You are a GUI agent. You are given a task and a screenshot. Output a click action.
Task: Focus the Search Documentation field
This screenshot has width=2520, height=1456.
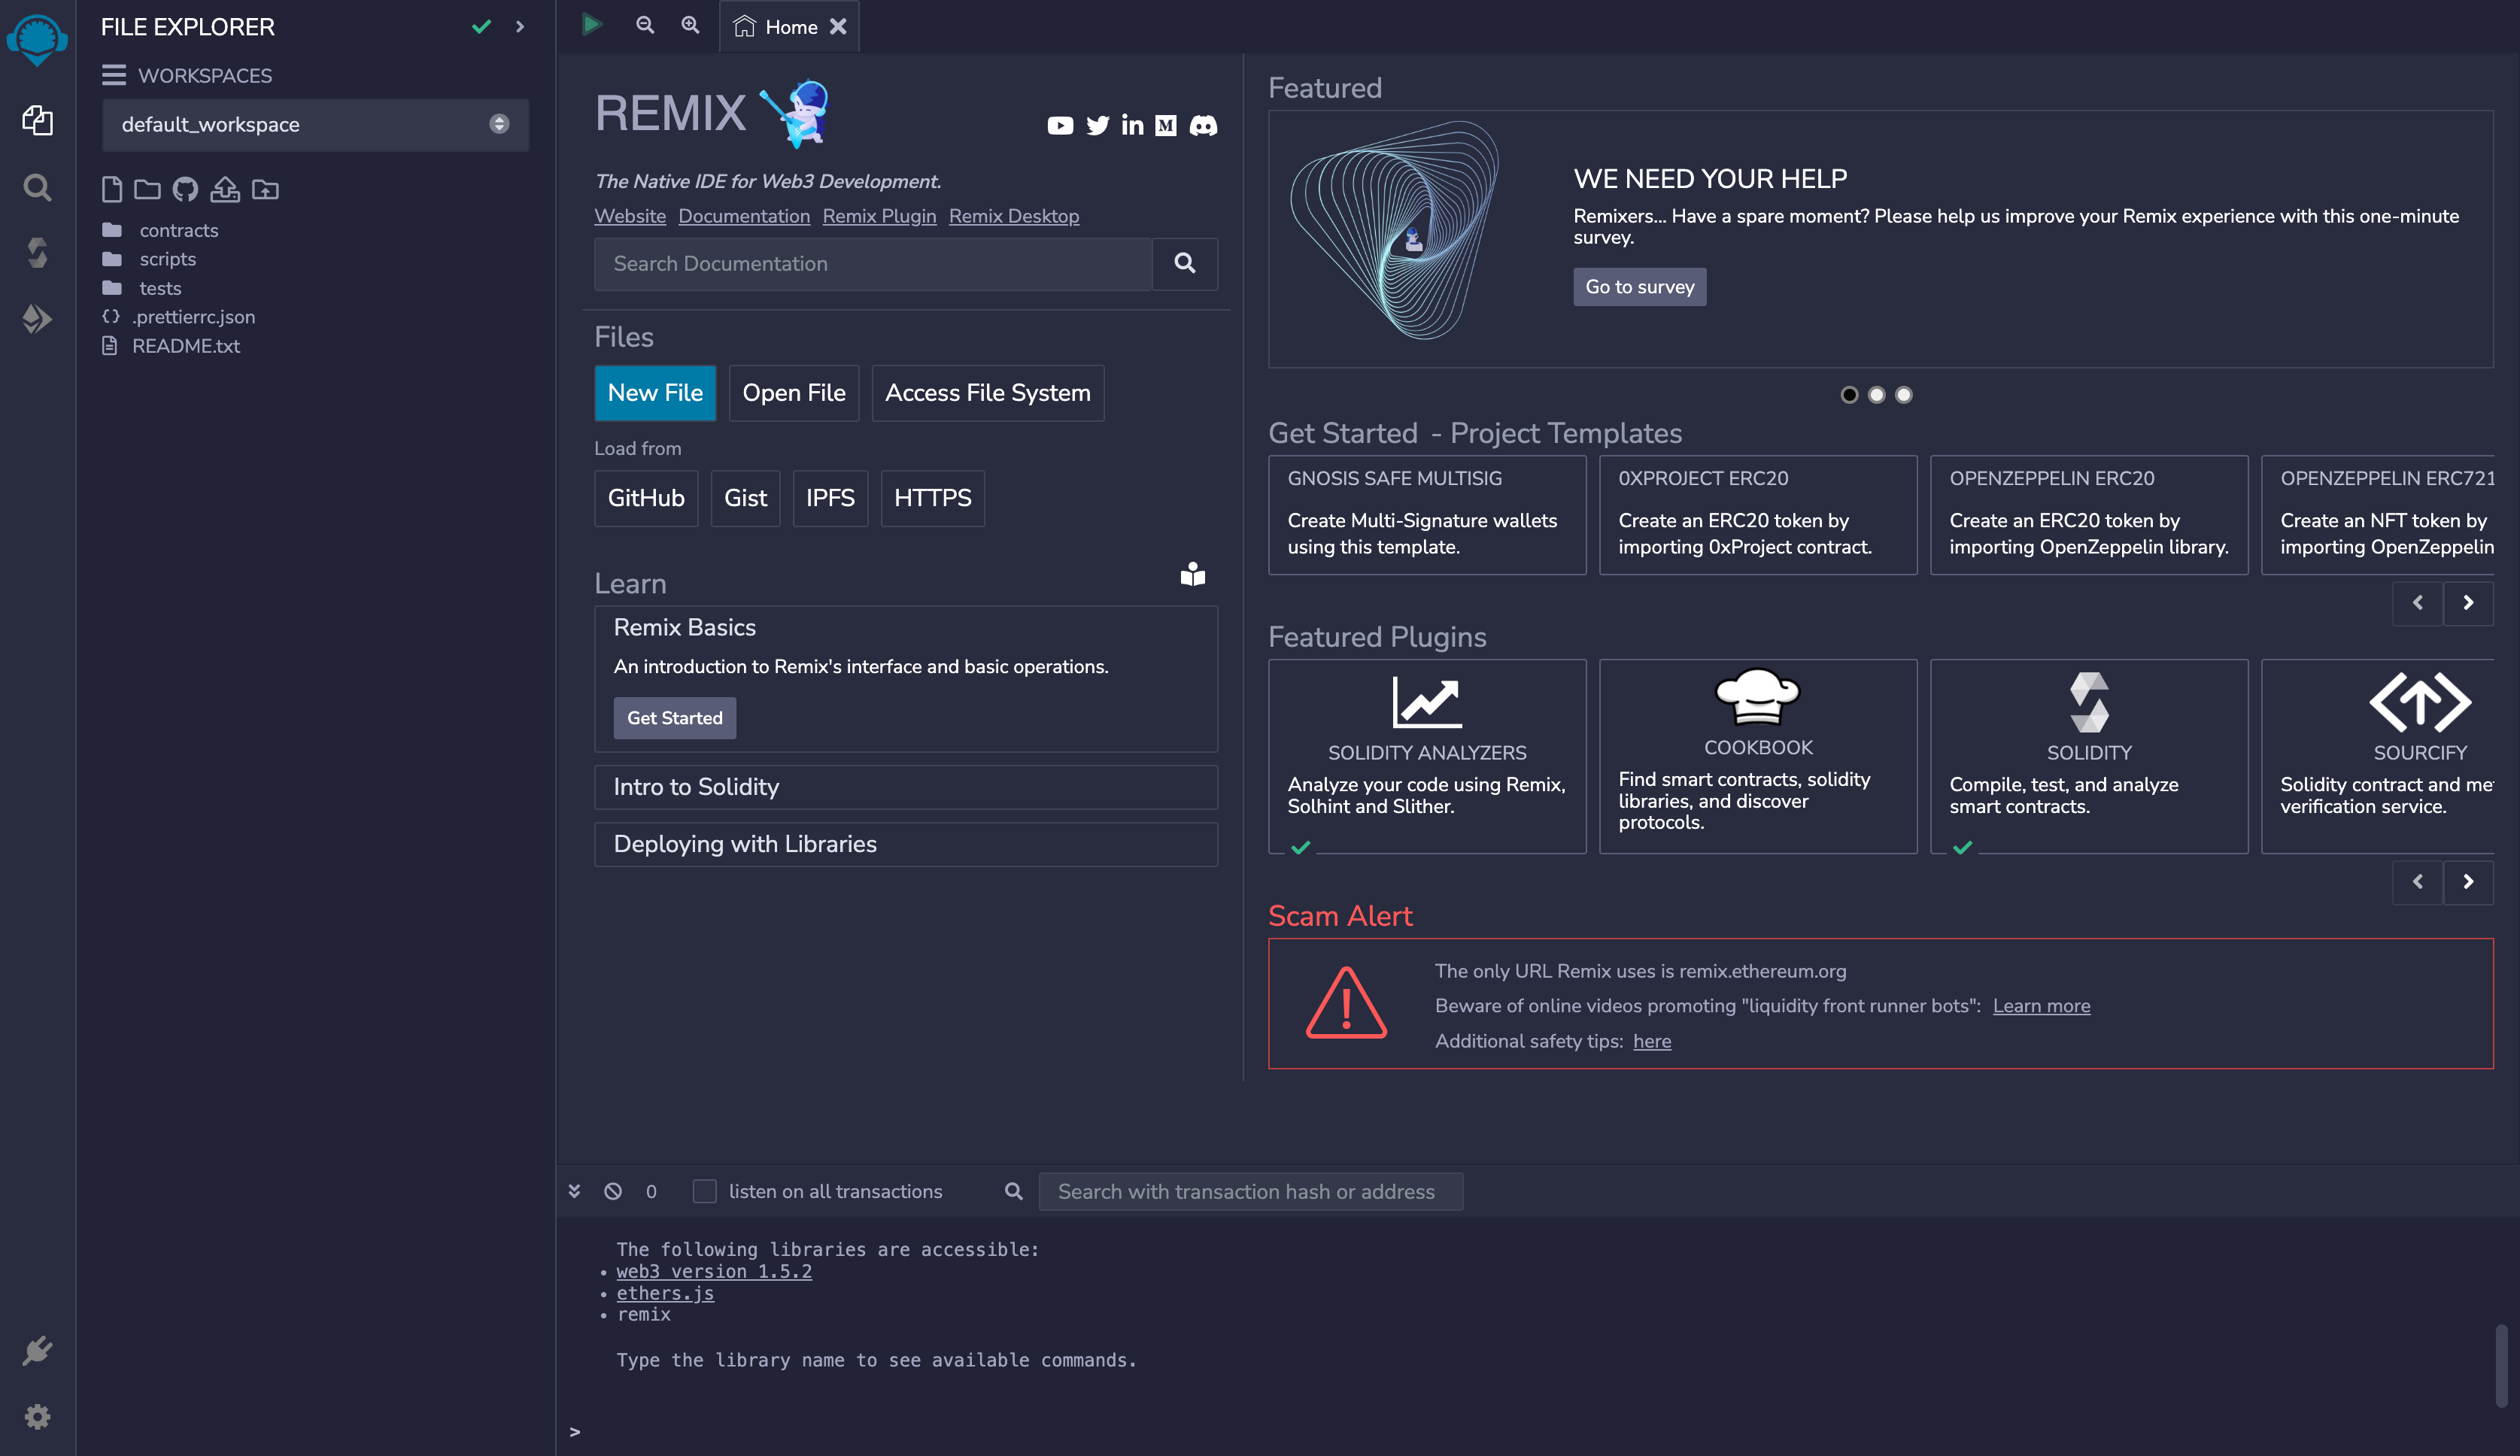pos(873,263)
